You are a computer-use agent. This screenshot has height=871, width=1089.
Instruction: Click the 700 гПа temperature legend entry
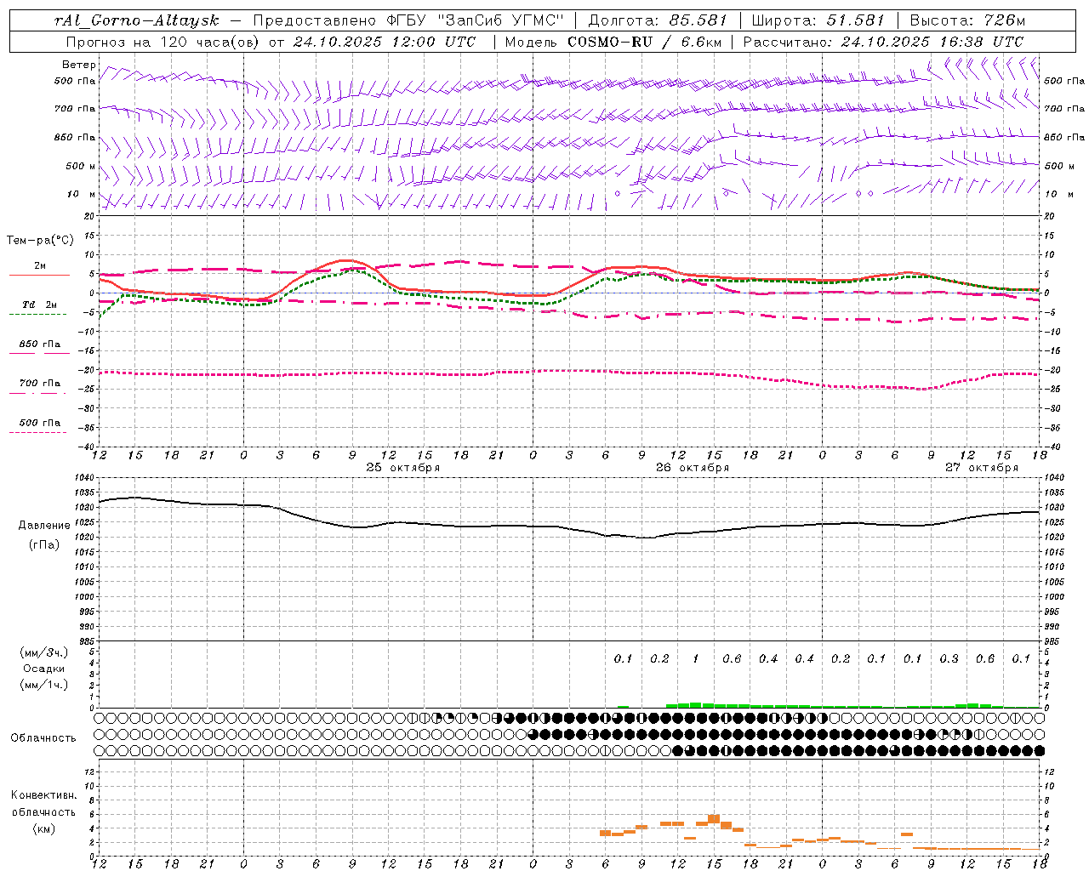pos(39,384)
